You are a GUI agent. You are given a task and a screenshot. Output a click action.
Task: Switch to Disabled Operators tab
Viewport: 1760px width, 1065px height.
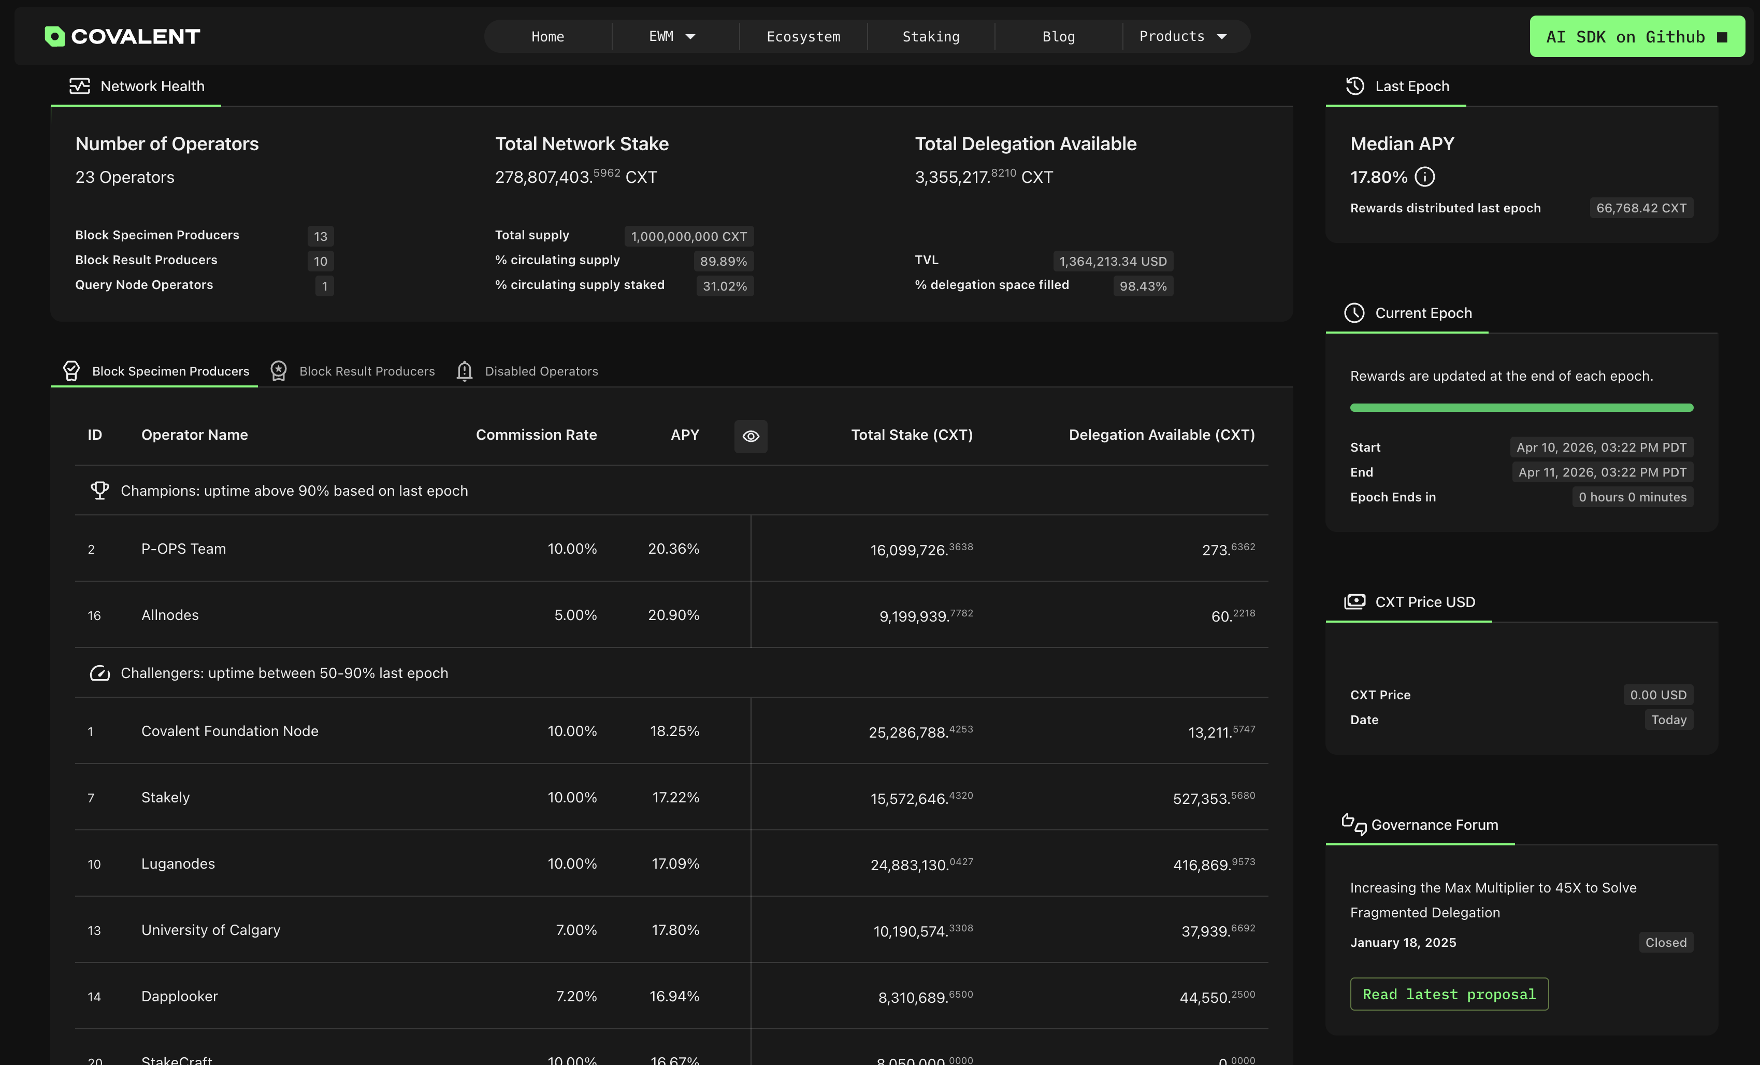click(527, 371)
